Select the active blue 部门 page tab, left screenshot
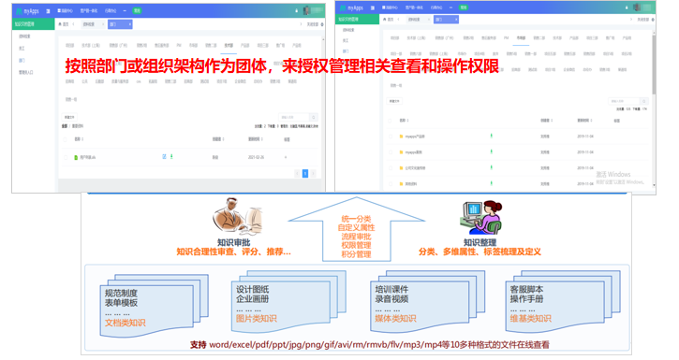 coord(120,24)
